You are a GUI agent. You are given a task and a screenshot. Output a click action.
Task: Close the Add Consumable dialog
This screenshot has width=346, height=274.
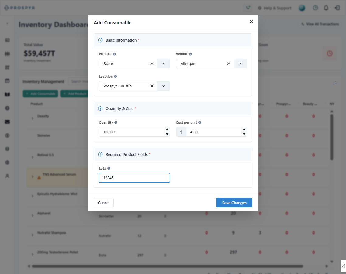pyautogui.click(x=251, y=21)
